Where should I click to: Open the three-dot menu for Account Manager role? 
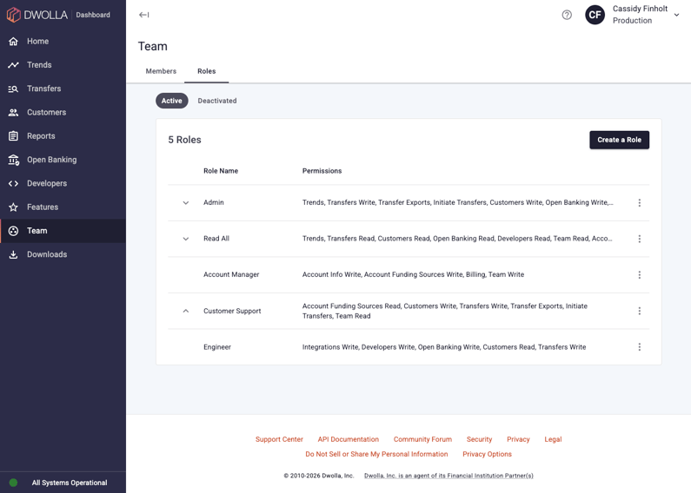(x=640, y=275)
